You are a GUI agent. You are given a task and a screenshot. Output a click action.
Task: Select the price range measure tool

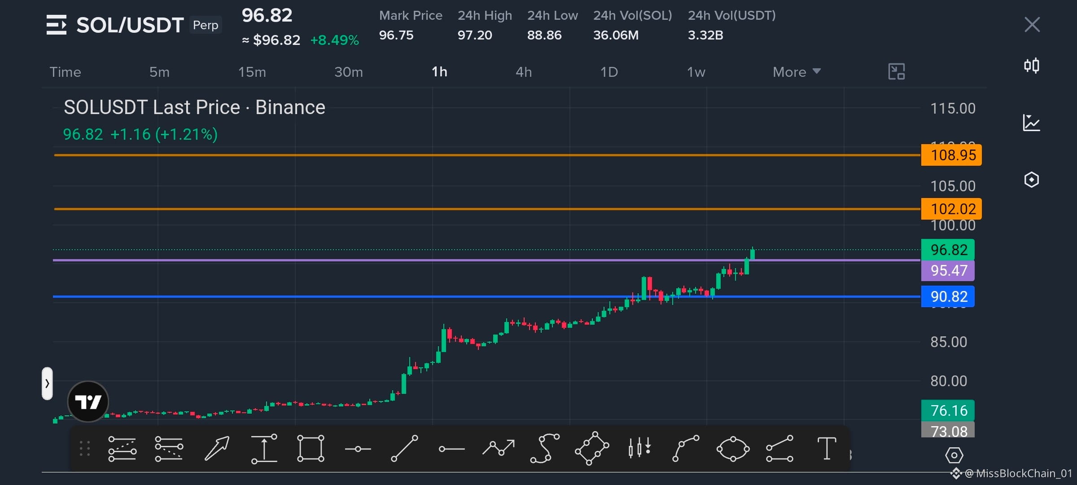point(264,448)
